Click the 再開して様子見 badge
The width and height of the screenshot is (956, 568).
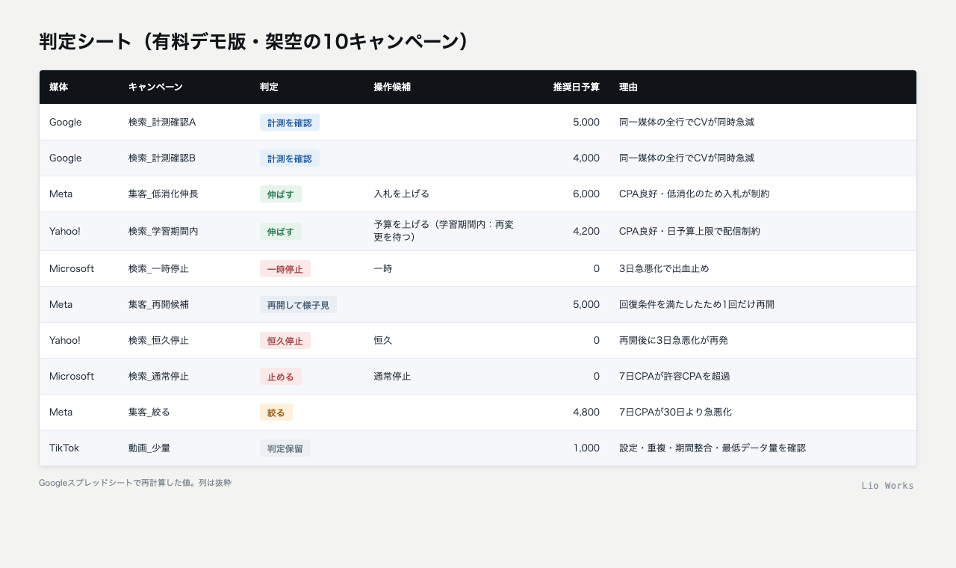pyautogui.click(x=299, y=305)
